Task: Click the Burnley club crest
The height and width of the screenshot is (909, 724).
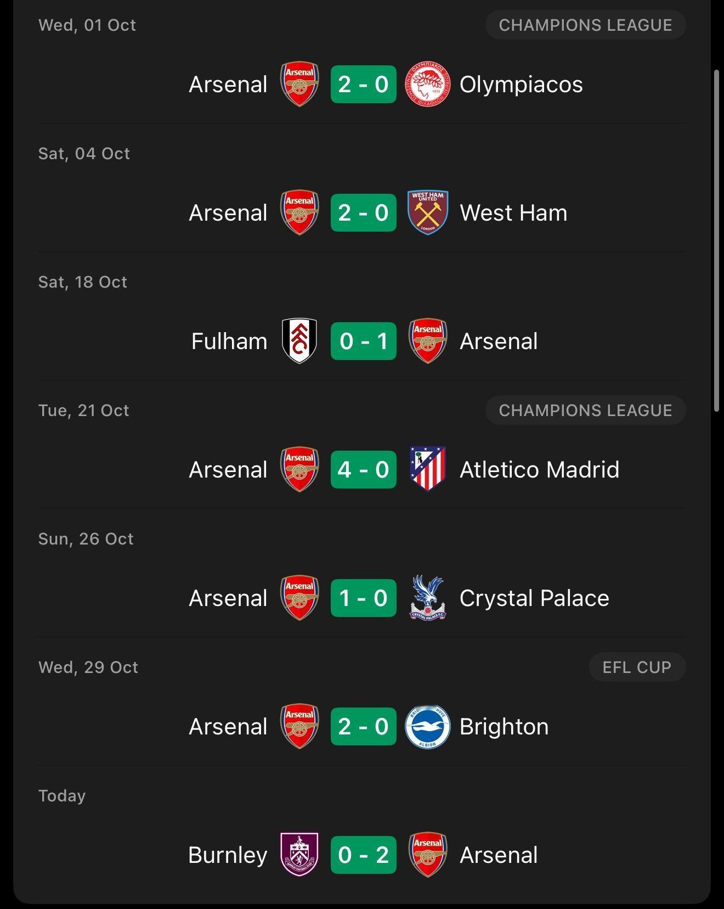Action: coord(299,855)
